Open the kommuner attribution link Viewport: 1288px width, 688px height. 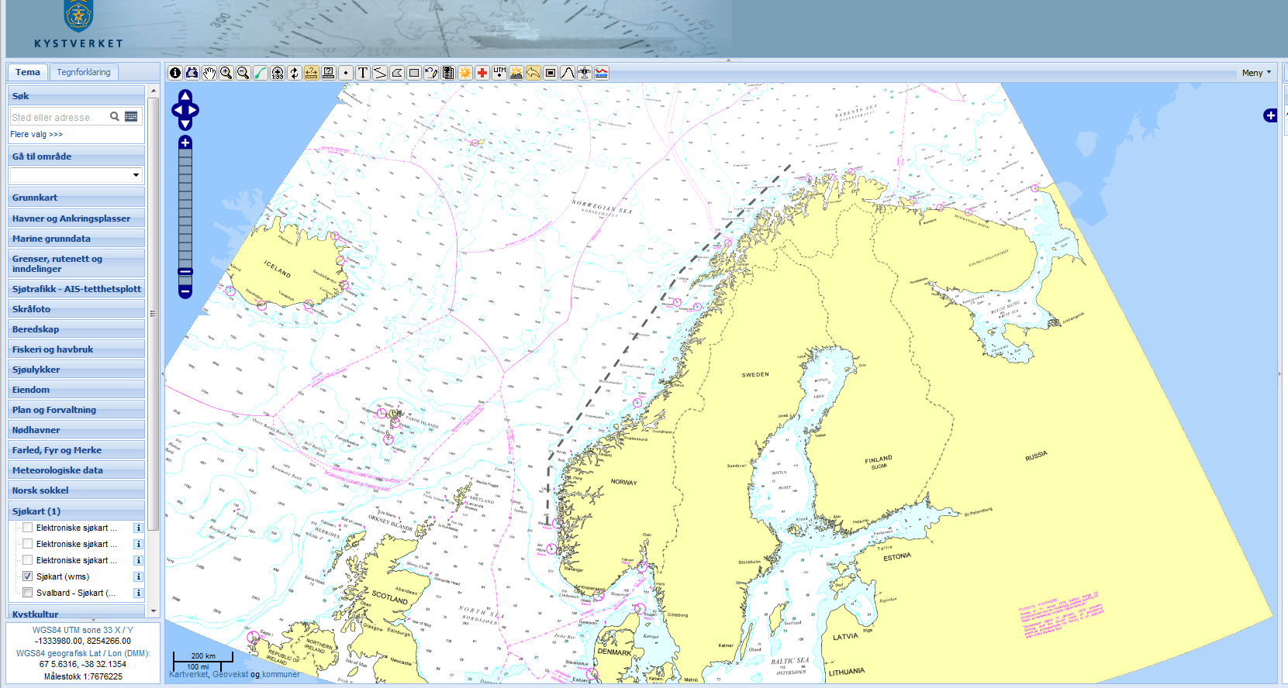point(281,674)
